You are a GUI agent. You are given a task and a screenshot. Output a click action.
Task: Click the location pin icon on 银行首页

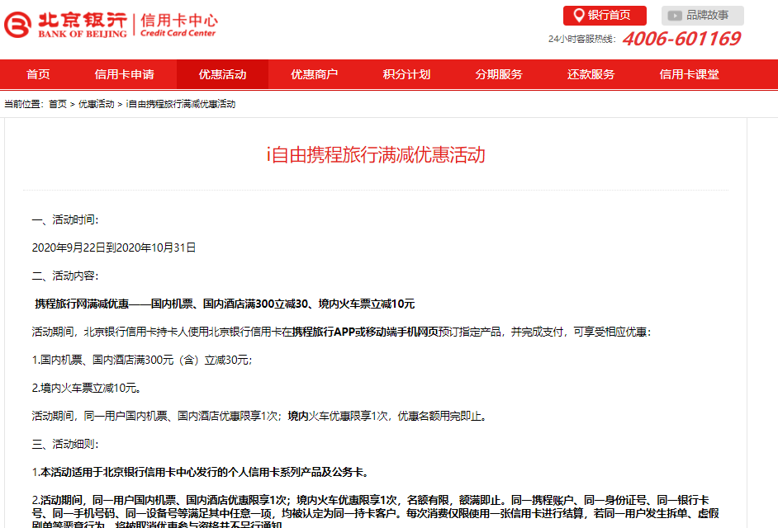click(578, 16)
